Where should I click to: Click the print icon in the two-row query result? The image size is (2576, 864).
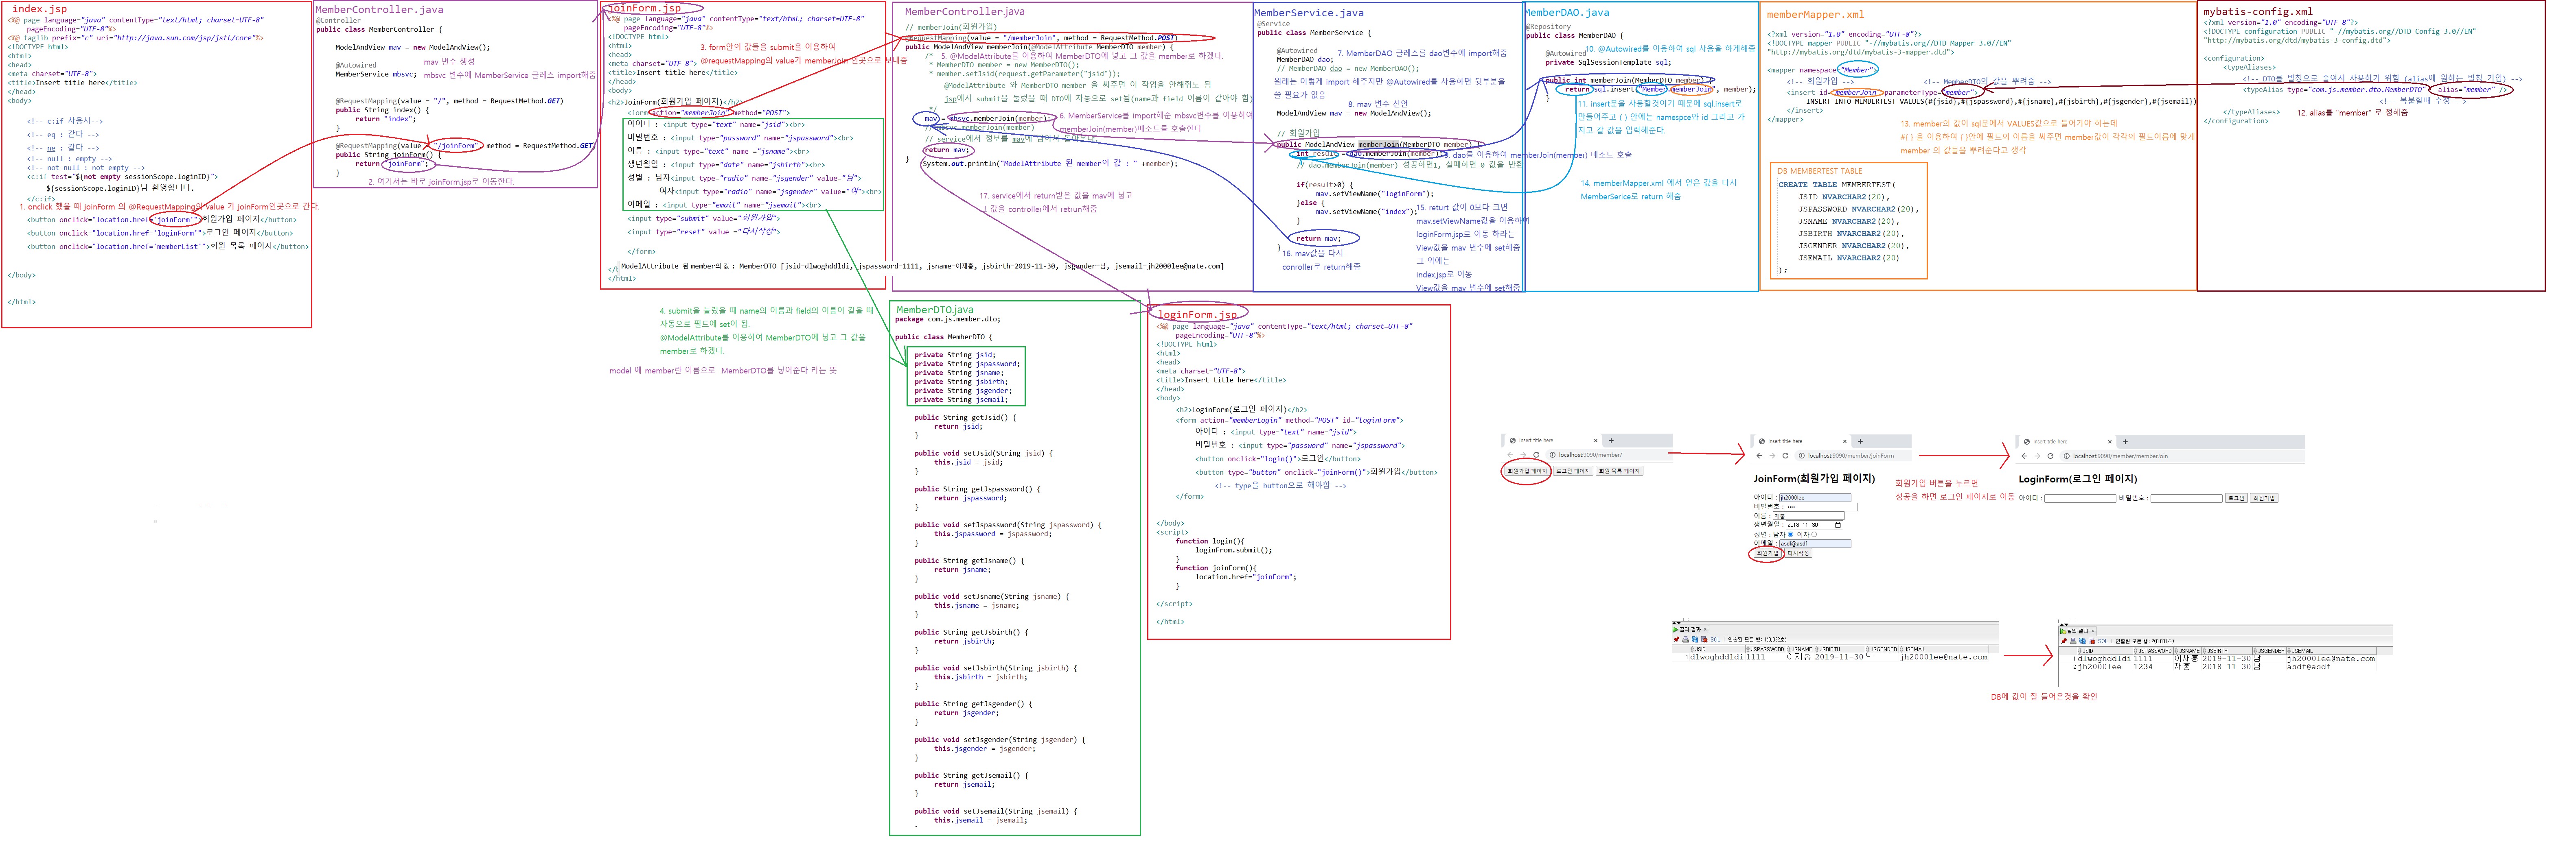(x=2073, y=641)
